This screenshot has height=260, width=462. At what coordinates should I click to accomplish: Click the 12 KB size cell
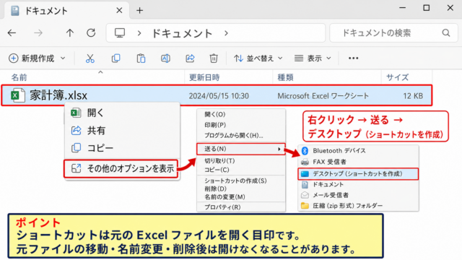click(413, 96)
